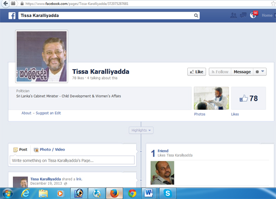Viewport: 276px width, 199px height.
Task: Open the shared 'link' hyperlink in post
Action: tap(79, 179)
